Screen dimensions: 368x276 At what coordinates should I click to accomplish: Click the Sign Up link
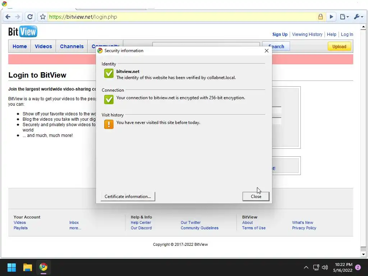[x=280, y=34]
